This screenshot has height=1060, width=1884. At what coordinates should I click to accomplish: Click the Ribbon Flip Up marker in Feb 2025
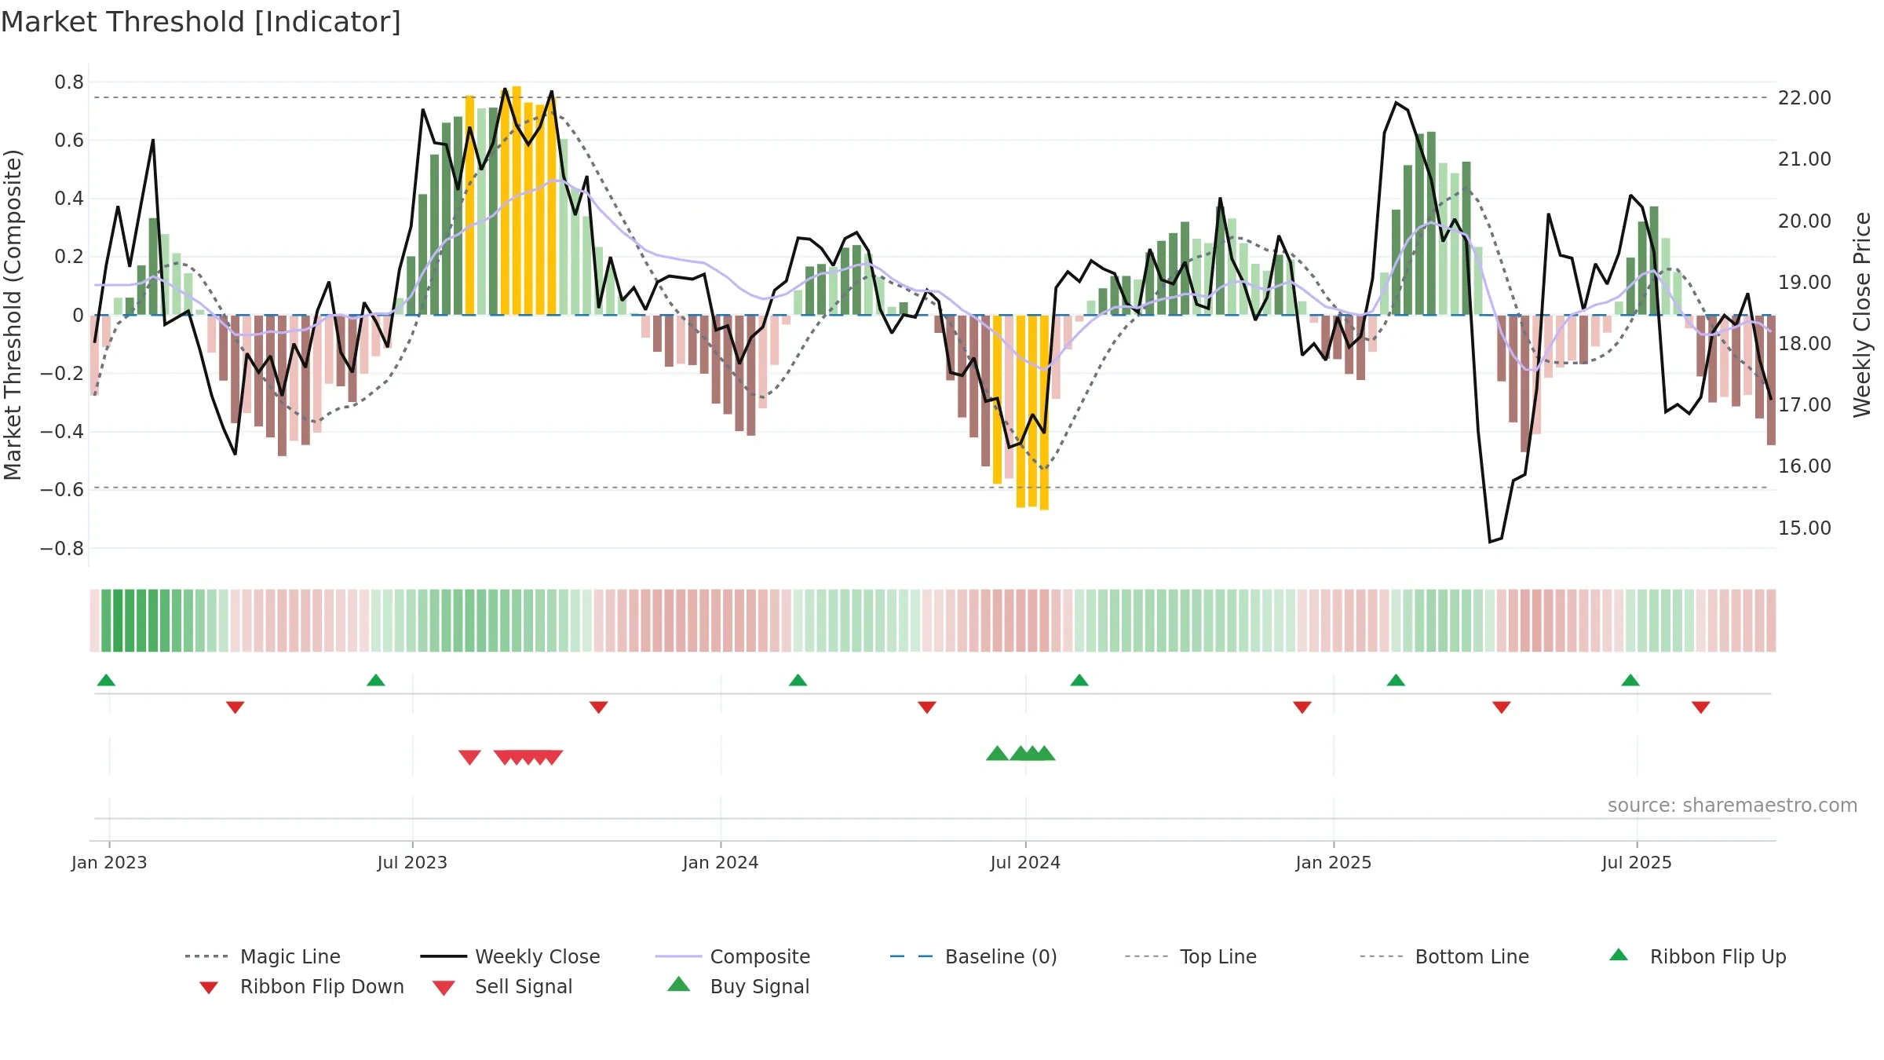coord(1396,680)
